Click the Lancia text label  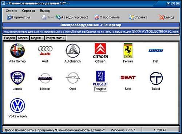tap(17, 89)
